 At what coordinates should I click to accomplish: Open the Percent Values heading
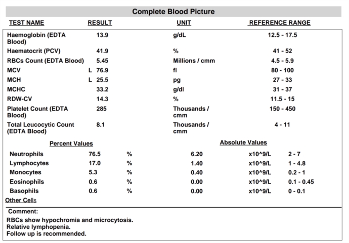coord(71,143)
